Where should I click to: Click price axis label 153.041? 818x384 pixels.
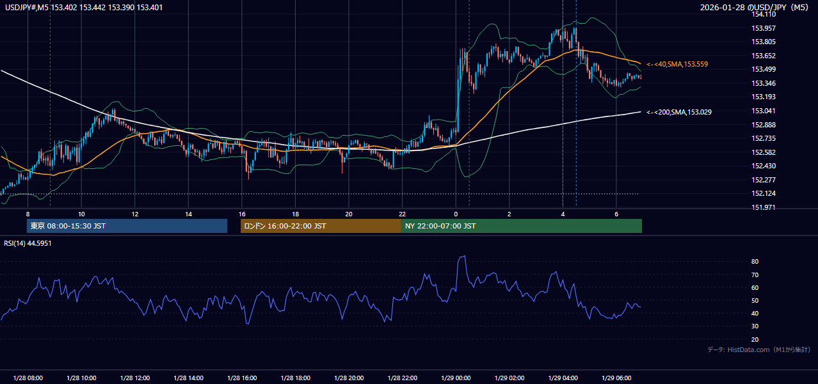pos(764,111)
